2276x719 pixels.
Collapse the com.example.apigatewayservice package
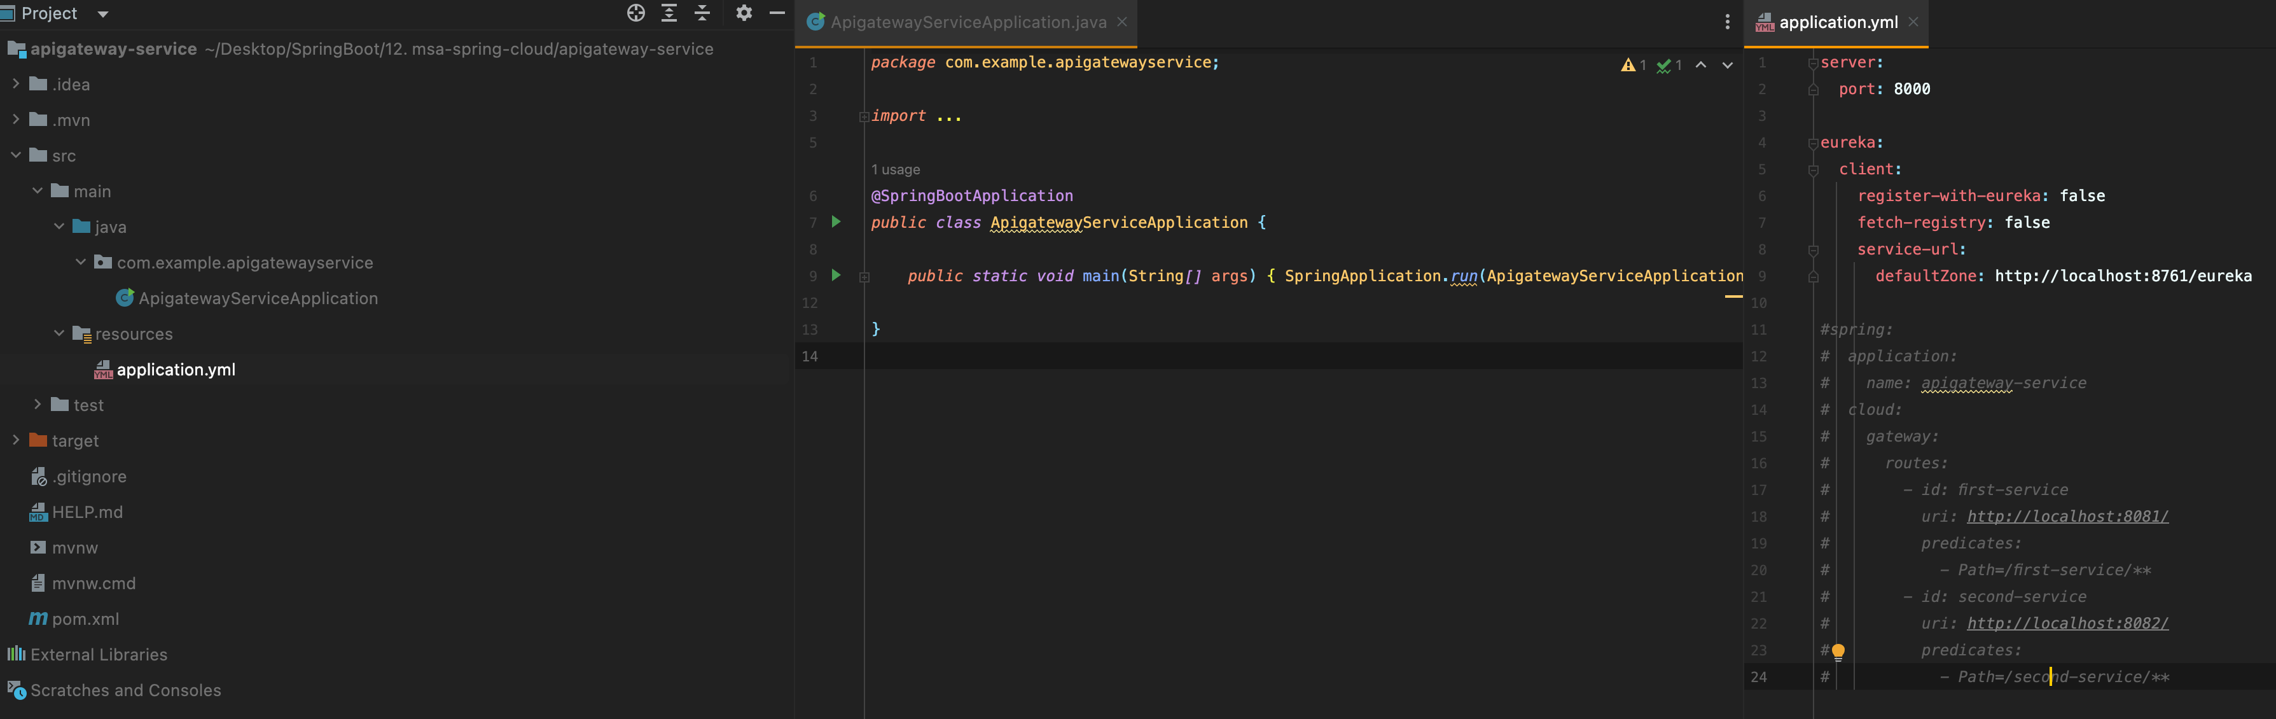(x=80, y=262)
